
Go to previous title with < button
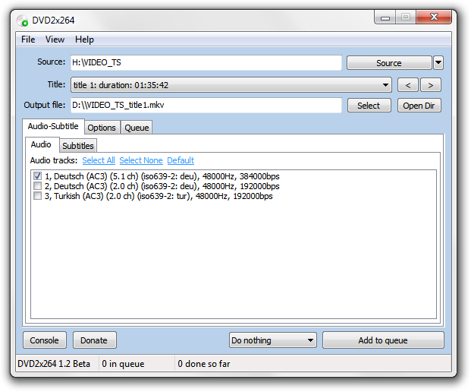tap(407, 85)
